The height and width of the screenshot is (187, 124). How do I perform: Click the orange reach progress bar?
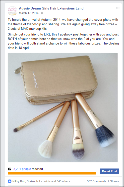(52, 173)
